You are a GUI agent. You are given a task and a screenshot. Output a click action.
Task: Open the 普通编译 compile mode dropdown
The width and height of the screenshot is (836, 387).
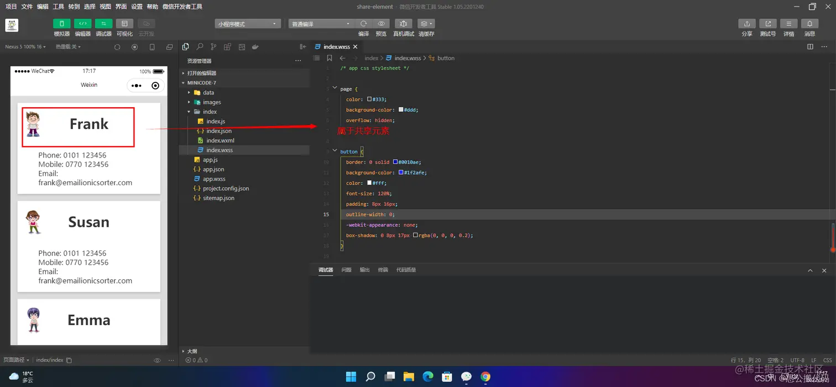tap(321, 24)
